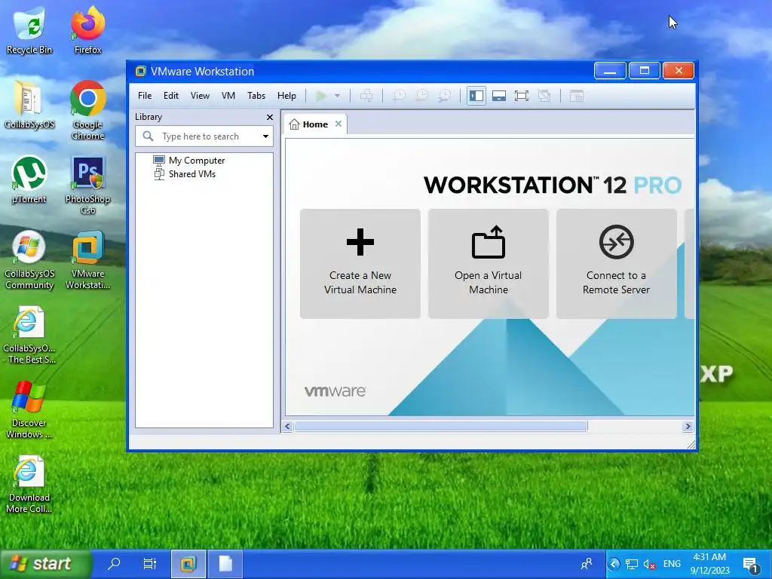Click the Take Snapshot toolbar icon
Image resolution: width=772 pixels, height=579 pixels.
coord(399,96)
